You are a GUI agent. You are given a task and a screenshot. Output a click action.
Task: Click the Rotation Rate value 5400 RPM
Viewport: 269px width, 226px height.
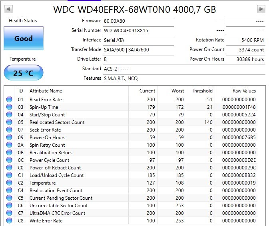245,40
